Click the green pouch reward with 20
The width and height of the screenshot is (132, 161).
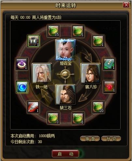click(98, 107)
